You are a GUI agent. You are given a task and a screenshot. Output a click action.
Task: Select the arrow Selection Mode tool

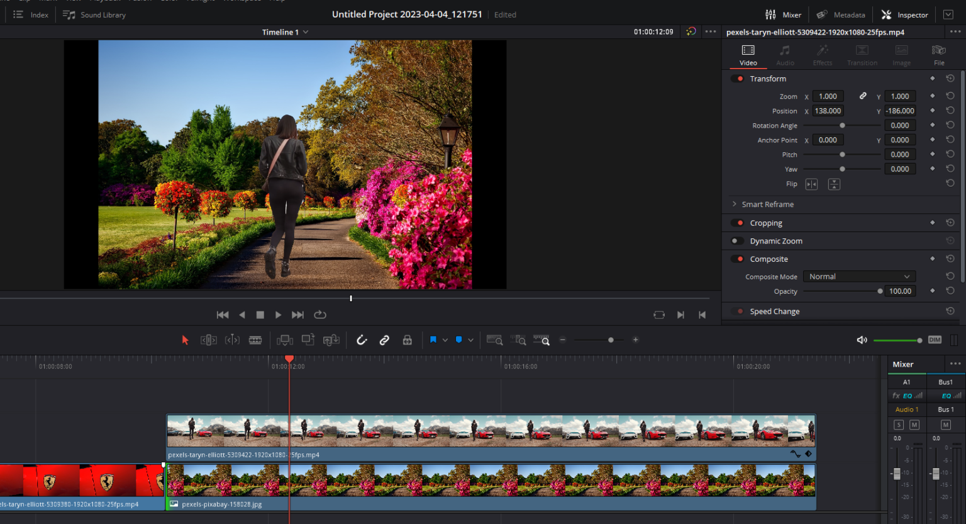coord(185,340)
